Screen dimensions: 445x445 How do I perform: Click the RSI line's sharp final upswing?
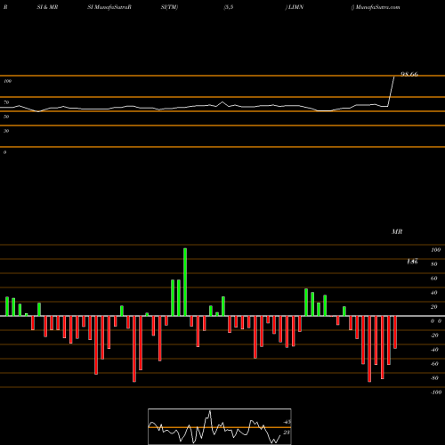point(391,92)
